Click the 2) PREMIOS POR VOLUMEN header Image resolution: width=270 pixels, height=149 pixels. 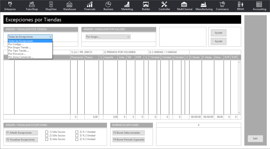pos(126,52)
